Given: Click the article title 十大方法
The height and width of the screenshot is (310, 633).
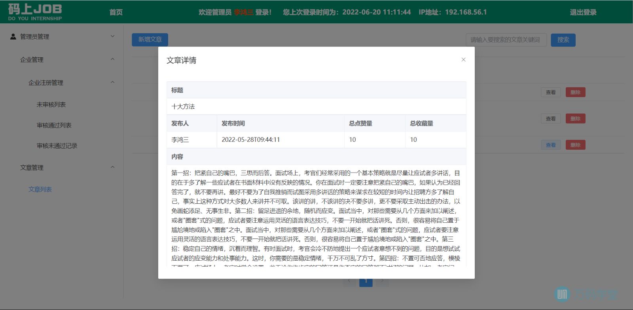Looking at the screenshot, I should click(183, 107).
